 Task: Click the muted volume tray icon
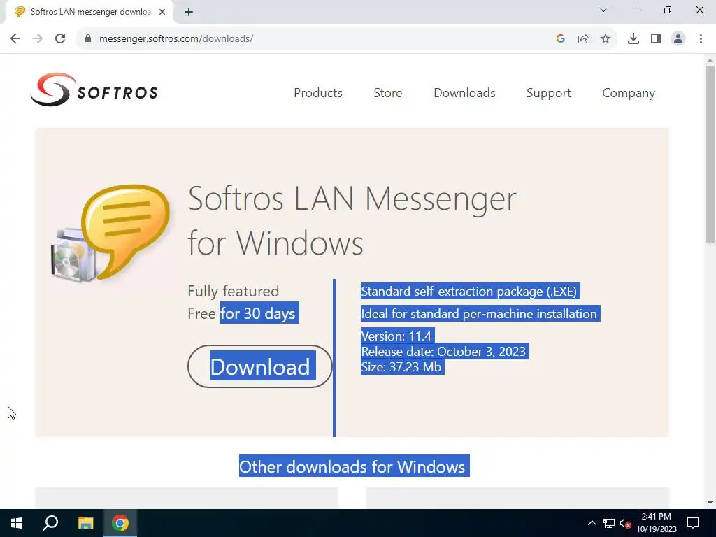point(625,523)
